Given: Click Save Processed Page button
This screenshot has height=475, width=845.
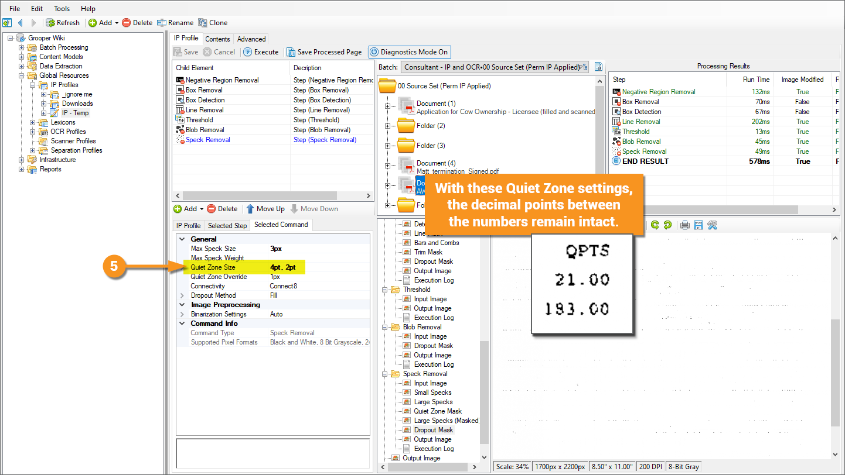Looking at the screenshot, I should 324,52.
